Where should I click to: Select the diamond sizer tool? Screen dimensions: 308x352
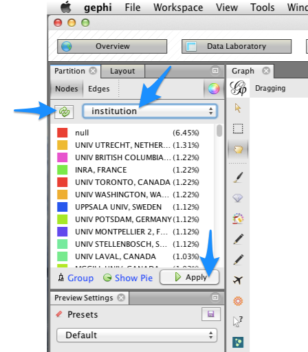238,198
